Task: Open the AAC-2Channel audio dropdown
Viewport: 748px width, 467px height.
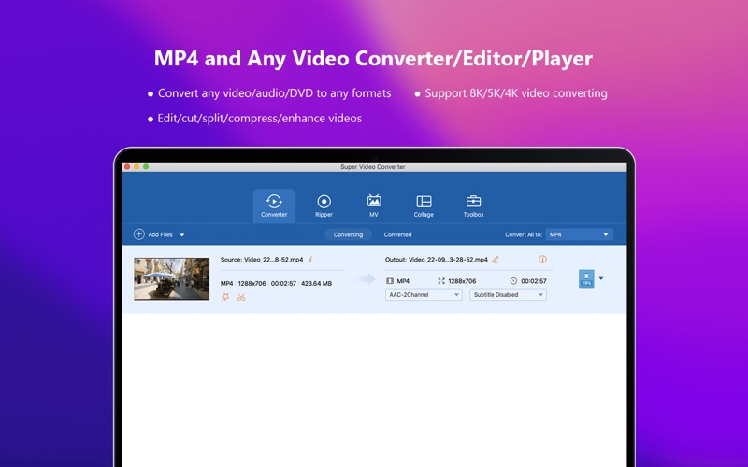Action: tap(424, 294)
